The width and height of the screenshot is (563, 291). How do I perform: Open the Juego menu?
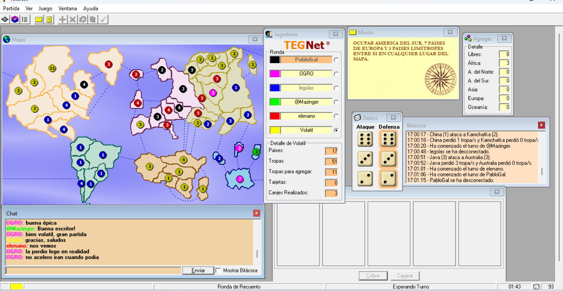(45, 9)
